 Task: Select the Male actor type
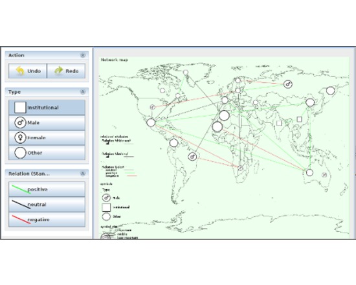tap(47, 122)
